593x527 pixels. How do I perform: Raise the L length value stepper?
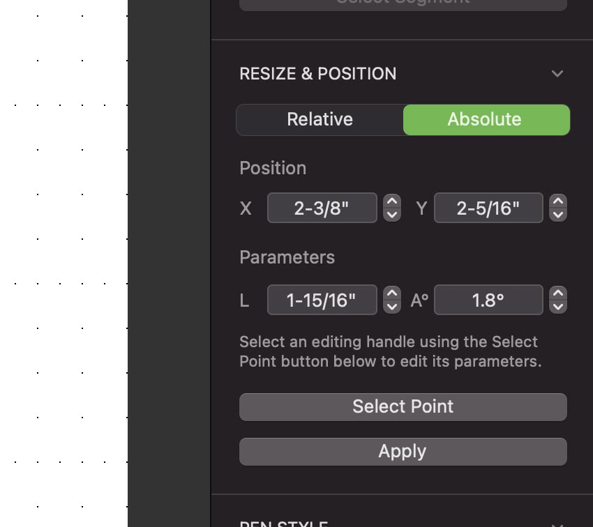coord(392,293)
